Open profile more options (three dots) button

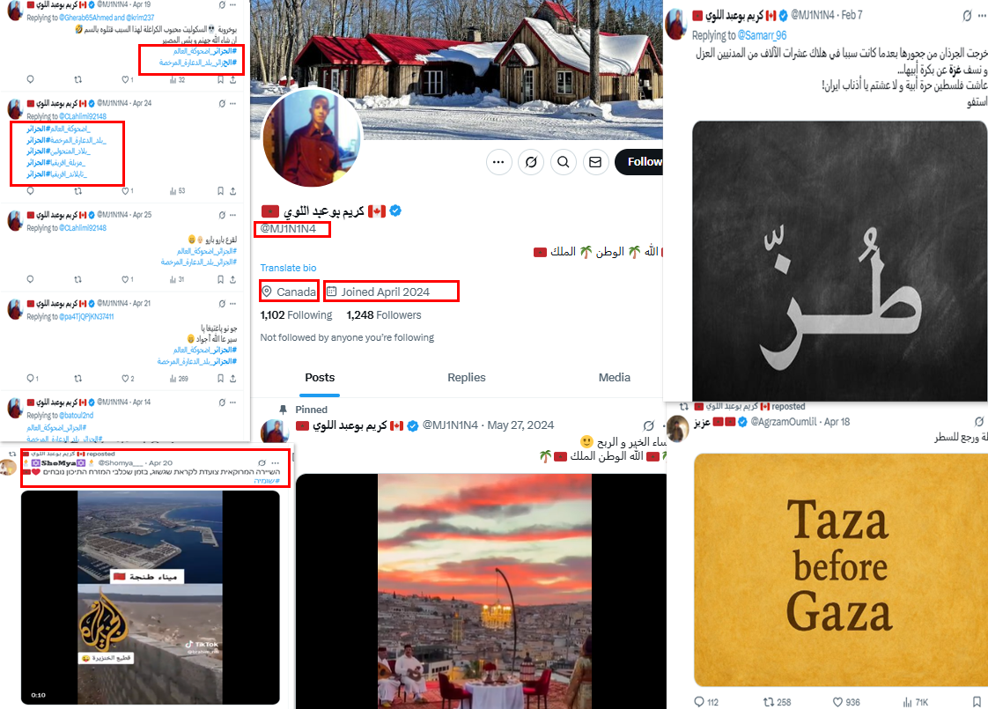(x=498, y=162)
